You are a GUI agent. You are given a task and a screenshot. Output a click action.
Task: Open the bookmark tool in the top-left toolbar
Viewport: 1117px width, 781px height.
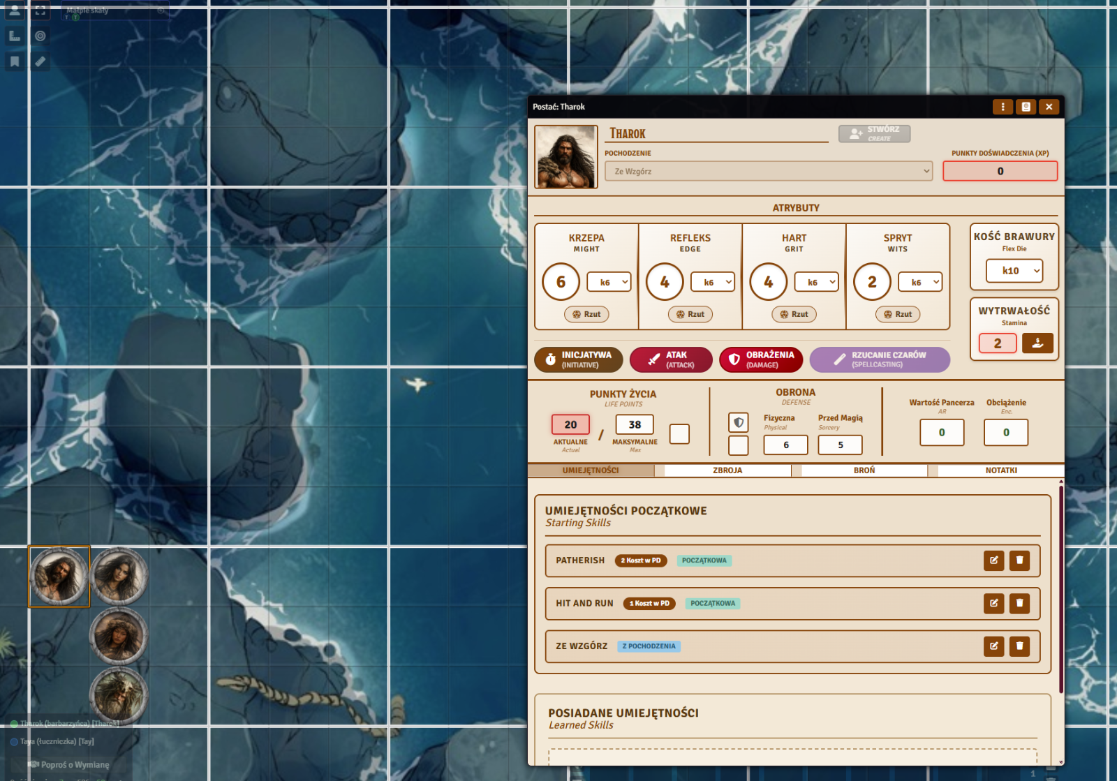click(x=15, y=62)
